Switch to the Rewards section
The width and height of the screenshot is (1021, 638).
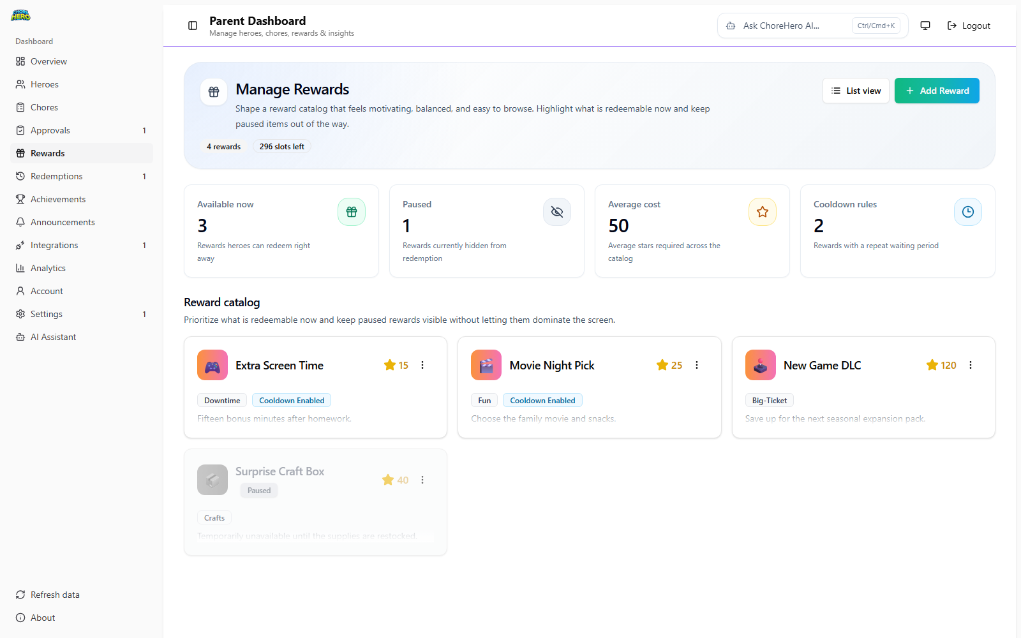47,152
